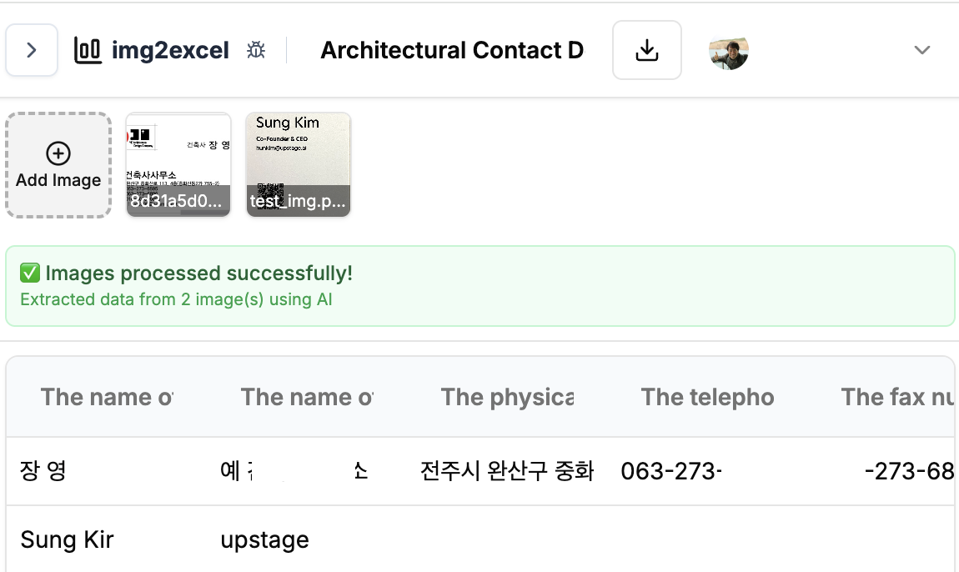Click the Architectural Contact document title

tap(451, 50)
